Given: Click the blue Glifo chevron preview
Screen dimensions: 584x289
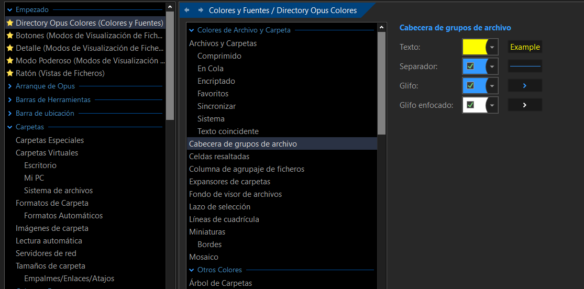Looking at the screenshot, I should point(525,86).
